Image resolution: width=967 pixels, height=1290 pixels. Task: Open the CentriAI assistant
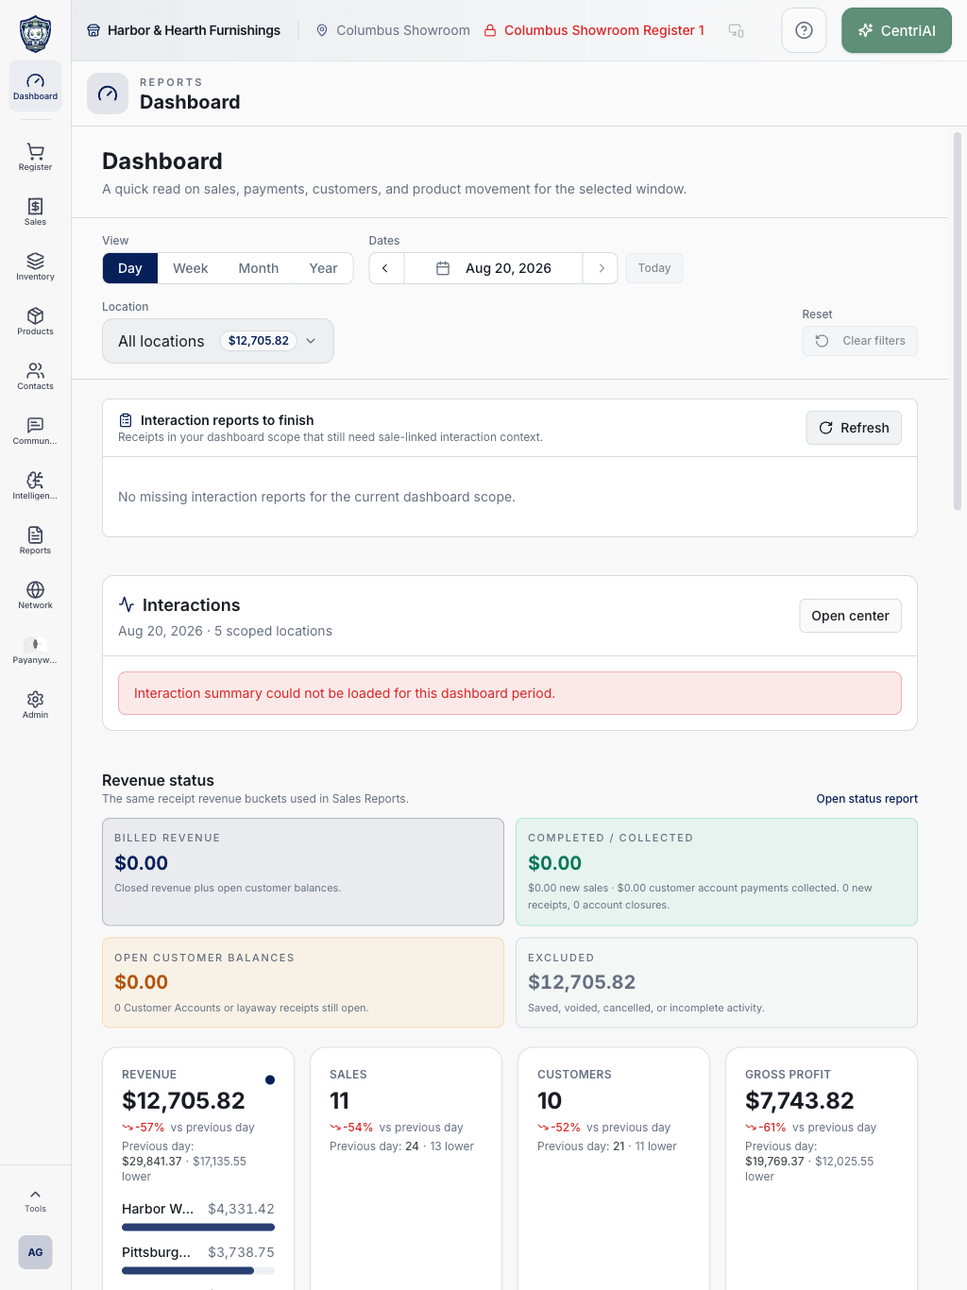coord(896,30)
